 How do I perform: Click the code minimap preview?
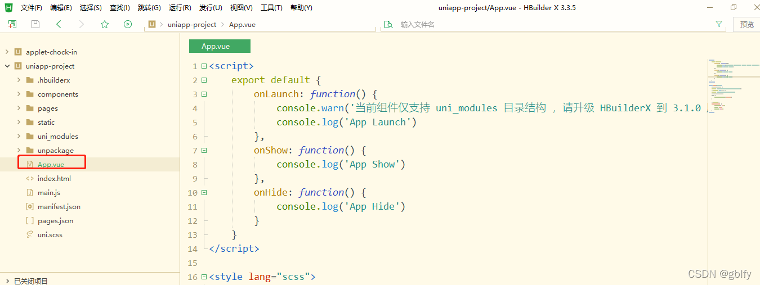click(734, 86)
